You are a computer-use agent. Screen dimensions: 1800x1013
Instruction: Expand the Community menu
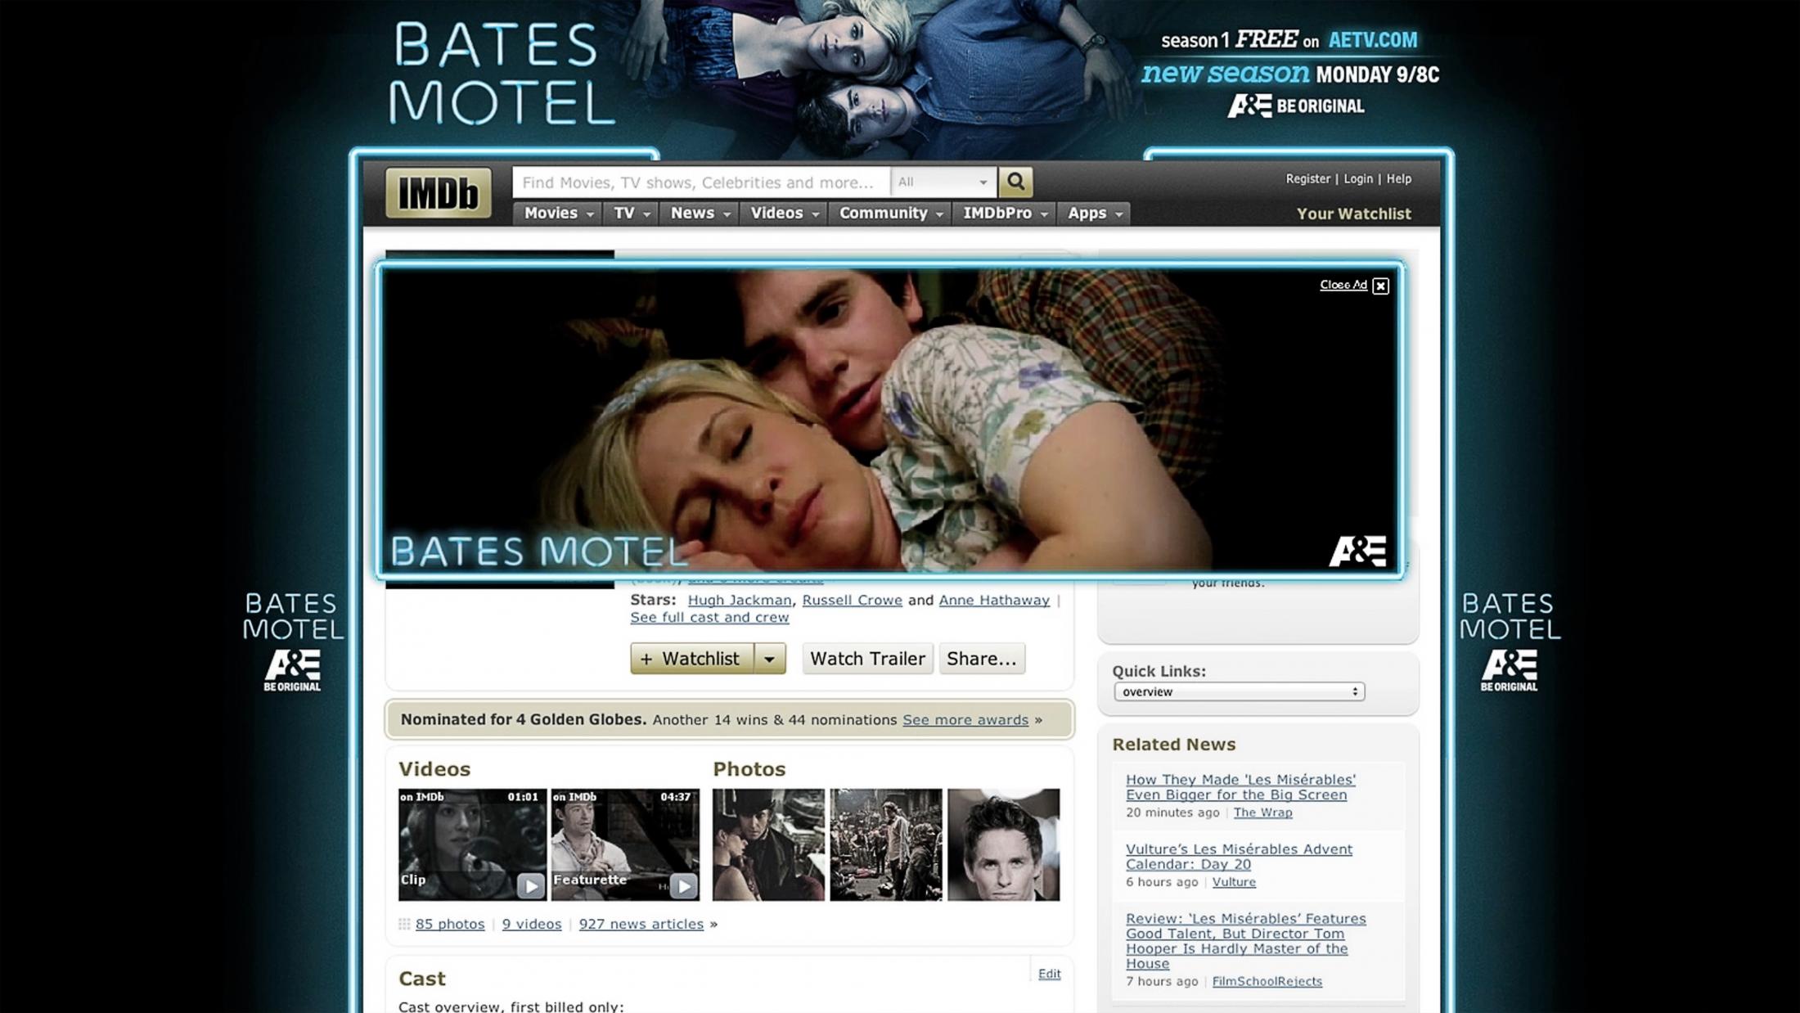tap(890, 213)
